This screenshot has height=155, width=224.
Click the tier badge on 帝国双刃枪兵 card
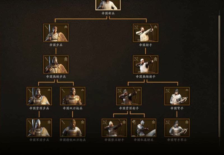[83, 90]
